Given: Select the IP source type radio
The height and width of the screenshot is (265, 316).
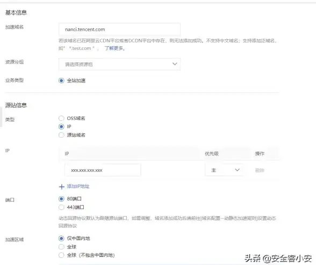Looking at the screenshot, I should pos(61,126).
